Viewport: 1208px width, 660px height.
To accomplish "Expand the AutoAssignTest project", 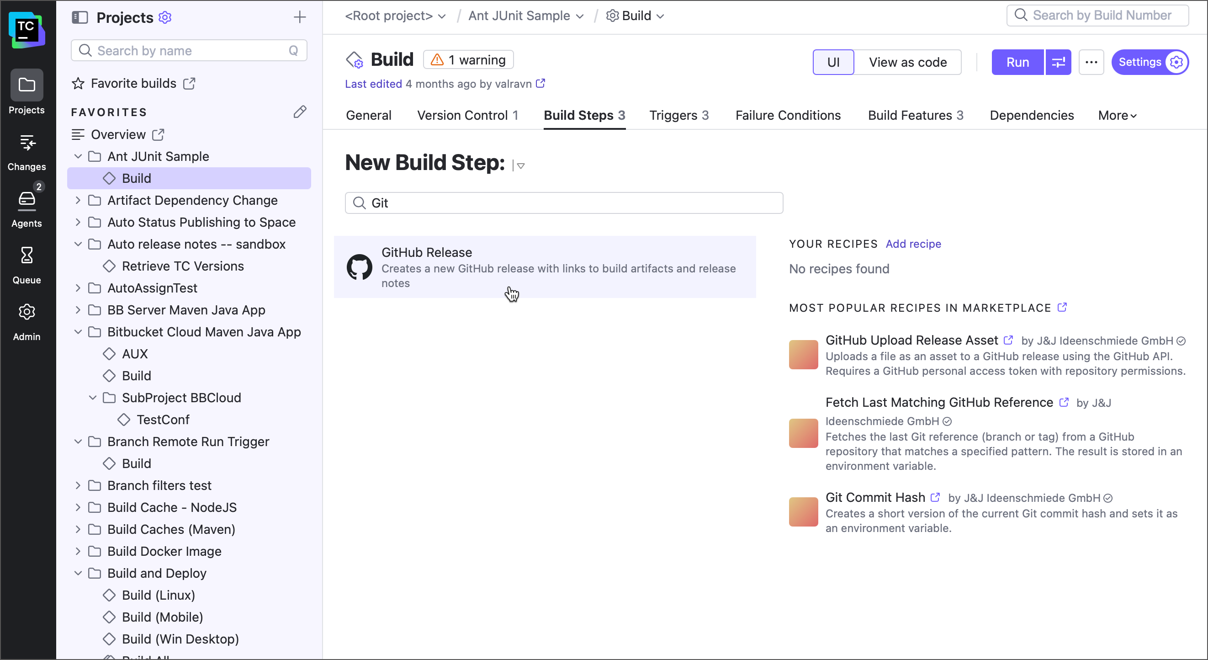I will pos(78,288).
